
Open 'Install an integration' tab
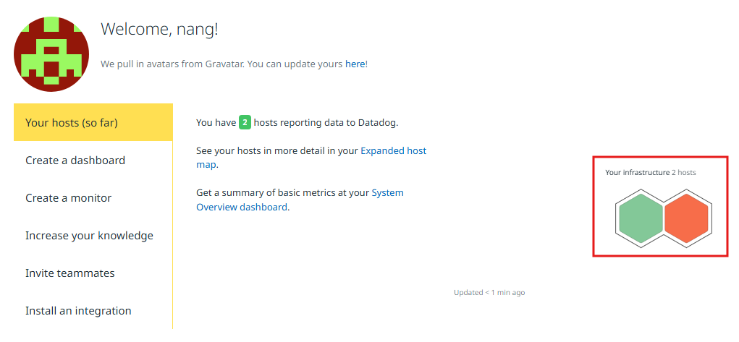93,311
